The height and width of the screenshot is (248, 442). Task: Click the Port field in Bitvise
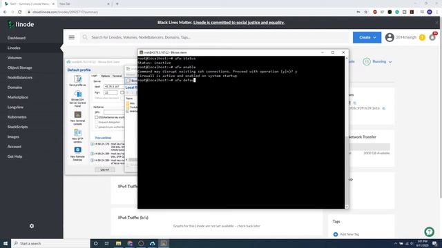pos(110,92)
